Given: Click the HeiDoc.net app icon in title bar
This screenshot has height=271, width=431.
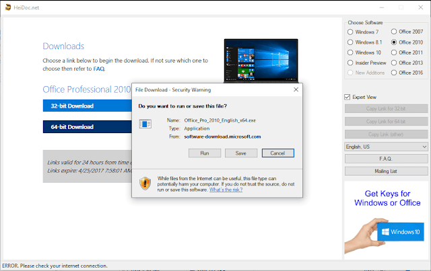Looking at the screenshot, I should [8, 7].
